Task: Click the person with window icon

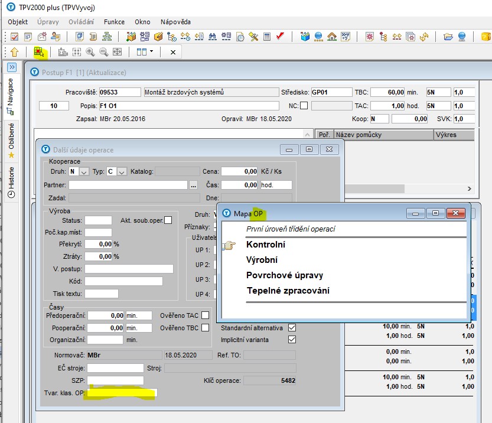Action: click(56, 37)
